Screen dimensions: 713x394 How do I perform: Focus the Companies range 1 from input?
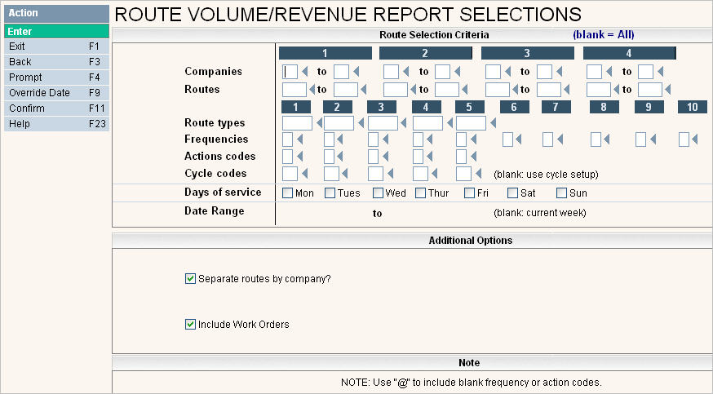(290, 71)
